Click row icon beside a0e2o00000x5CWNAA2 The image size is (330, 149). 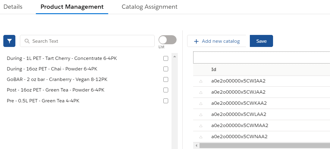(201, 137)
